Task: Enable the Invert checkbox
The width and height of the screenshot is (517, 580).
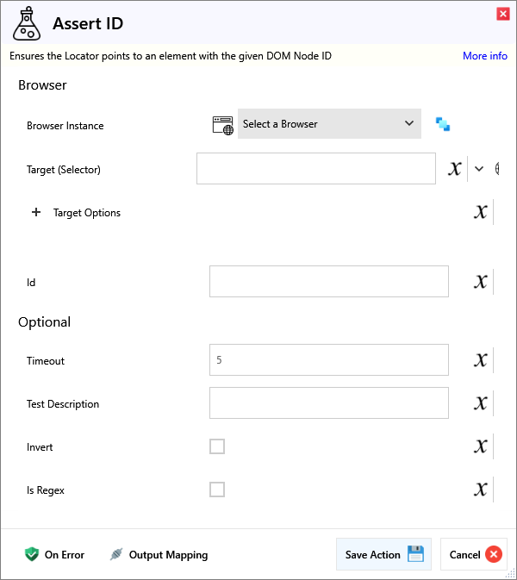Action: (x=217, y=446)
